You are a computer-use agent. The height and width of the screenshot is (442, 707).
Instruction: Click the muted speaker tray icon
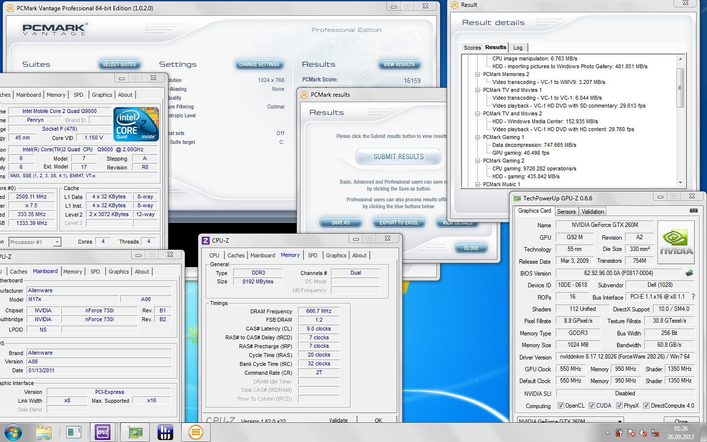tap(643, 433)
